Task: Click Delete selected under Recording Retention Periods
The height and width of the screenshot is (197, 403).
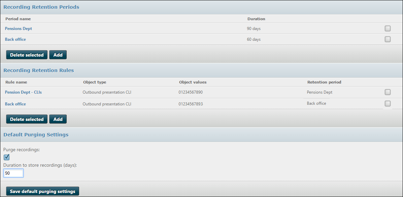Action: point(27,55)
